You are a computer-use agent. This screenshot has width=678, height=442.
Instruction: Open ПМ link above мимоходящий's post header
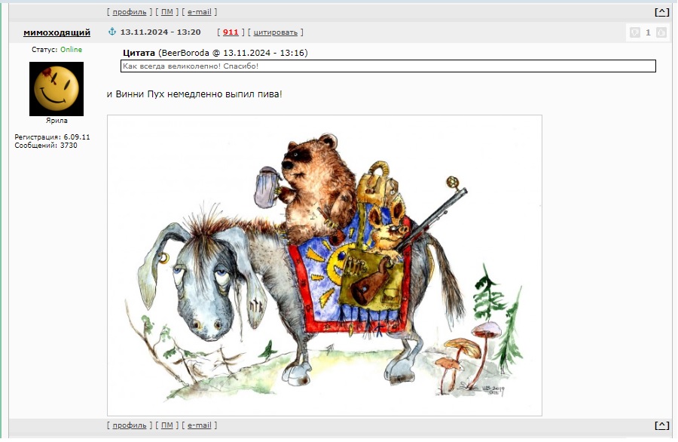coord(167,11)
